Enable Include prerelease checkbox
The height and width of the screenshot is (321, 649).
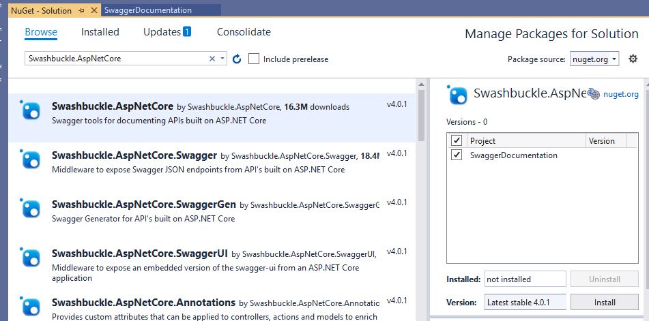[254, 59]
